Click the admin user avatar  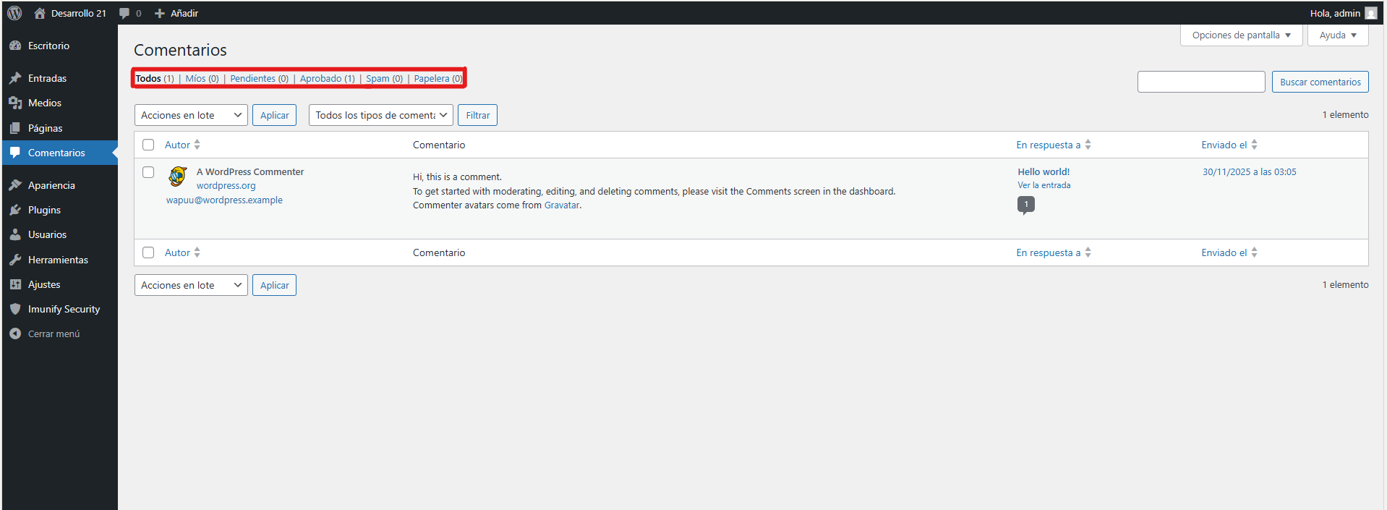coord(1370,13)
